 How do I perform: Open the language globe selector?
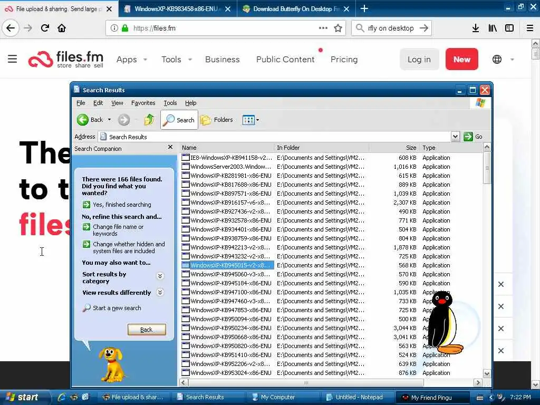[x=497, y=59]
